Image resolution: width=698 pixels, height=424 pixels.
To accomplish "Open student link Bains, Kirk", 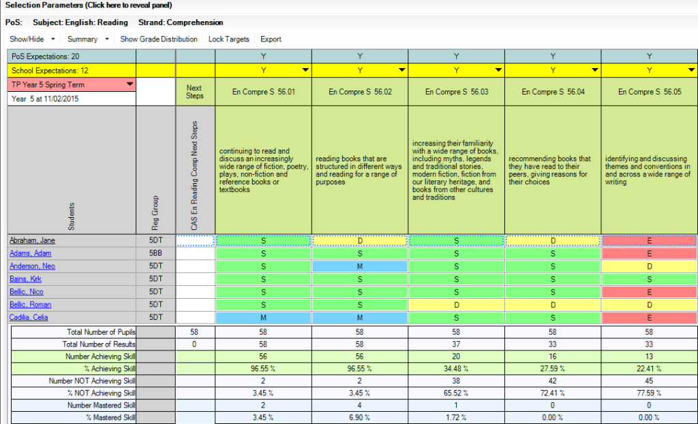I will click(25, 279).
